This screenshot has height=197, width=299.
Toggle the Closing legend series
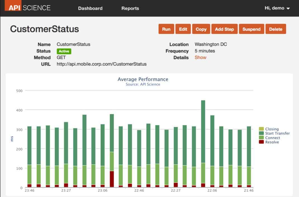pyautogui.click(x=272, y=129)
